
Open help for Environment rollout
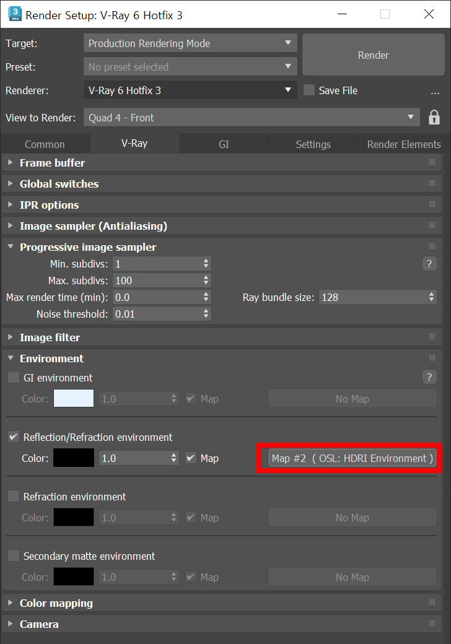point(429,377)
